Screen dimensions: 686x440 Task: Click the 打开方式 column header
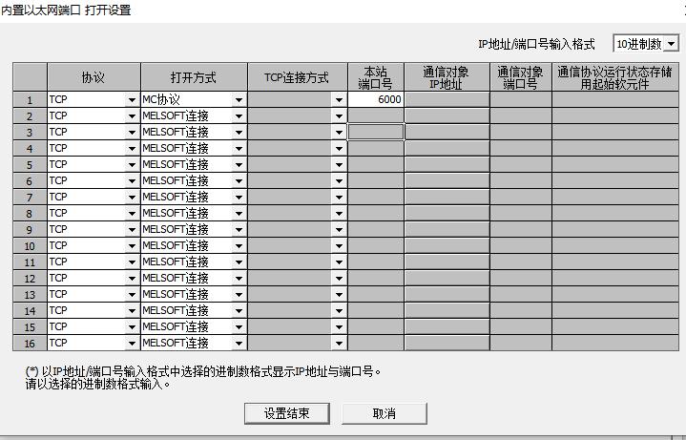[x=194, y=77]
